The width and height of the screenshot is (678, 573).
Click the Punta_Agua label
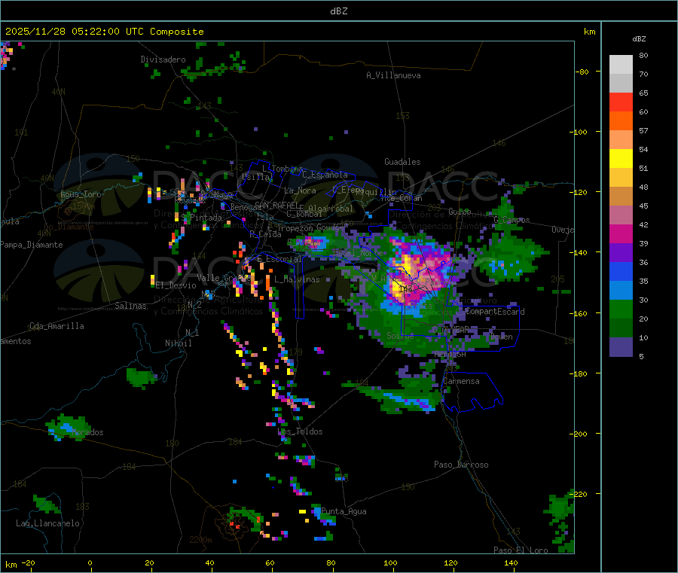click(x=344, y=511)
